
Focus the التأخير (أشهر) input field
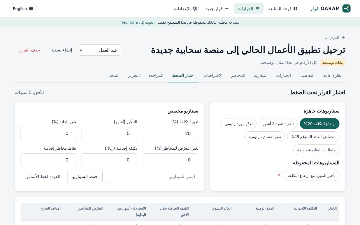pyautogui.click(x=109, y=133)
